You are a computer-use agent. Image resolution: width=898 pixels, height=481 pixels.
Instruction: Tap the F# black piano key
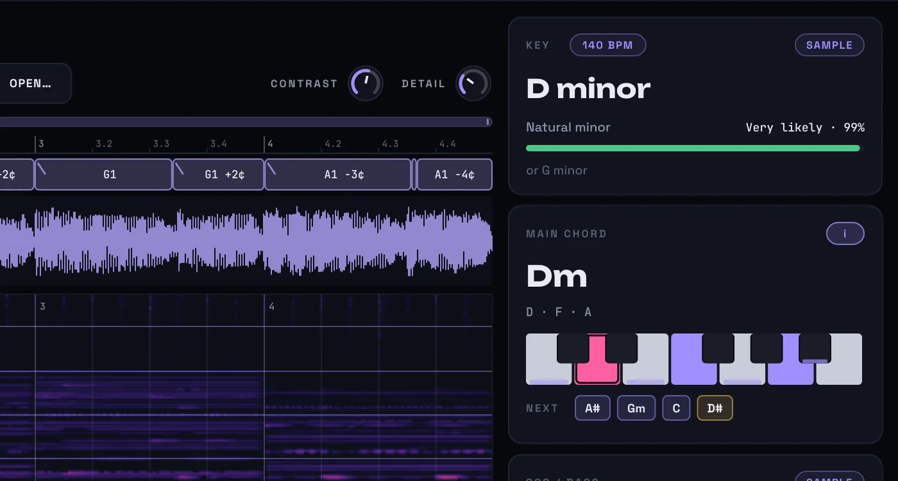click(x=718, y=348)
